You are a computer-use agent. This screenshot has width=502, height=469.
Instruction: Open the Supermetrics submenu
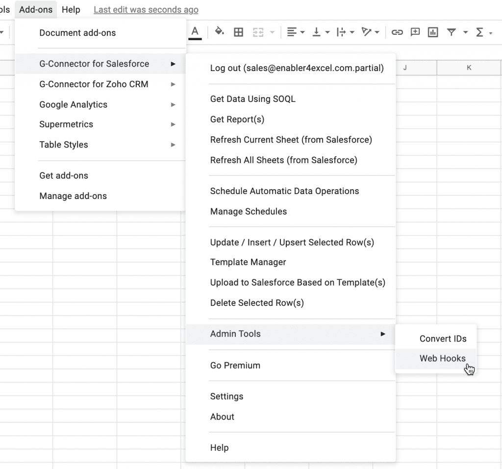click(66, 124)
